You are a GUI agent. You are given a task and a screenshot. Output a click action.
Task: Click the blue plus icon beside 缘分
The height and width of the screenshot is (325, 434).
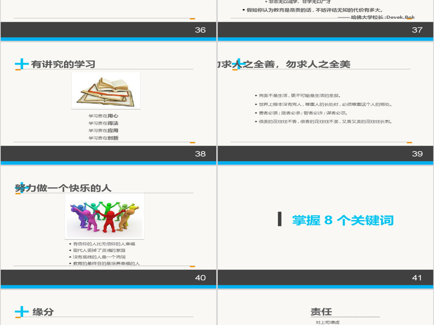point(22,312)
